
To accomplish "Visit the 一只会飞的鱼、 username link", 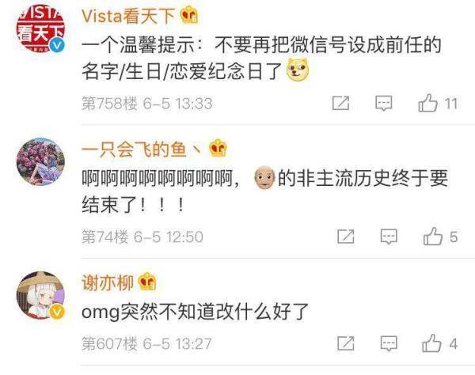I will (142, 150).
